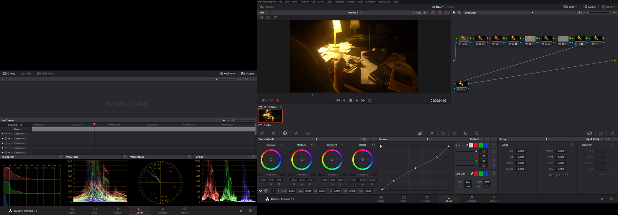Screen dimensions: 618x215
Task: Expand the Corrector 4 keyframe track
Action: (x=12, y=148)
